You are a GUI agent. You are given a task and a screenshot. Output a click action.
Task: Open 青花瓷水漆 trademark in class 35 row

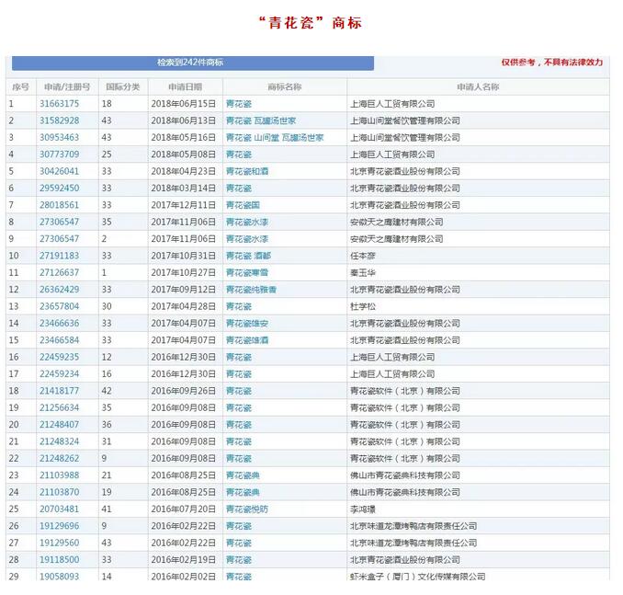point(247,222)
